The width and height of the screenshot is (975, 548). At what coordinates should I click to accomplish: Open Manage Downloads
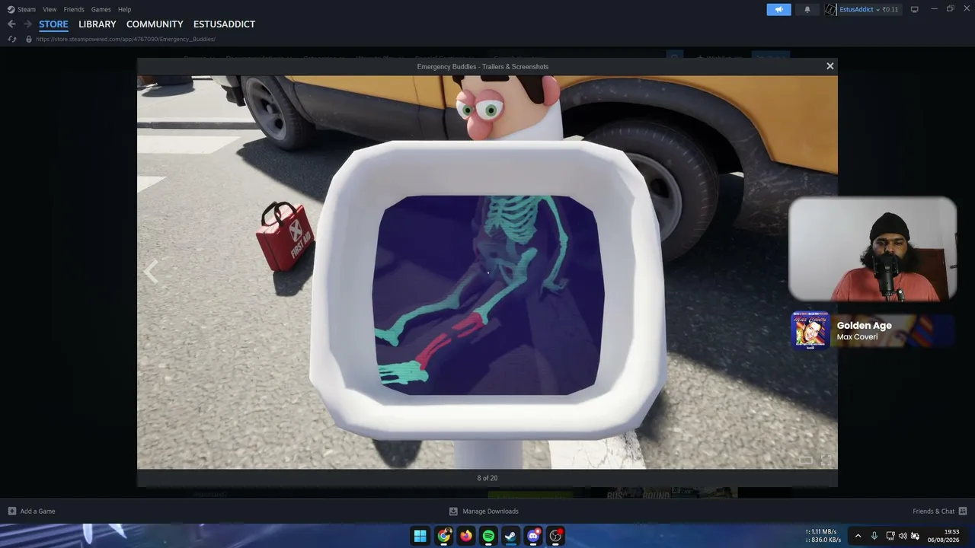click(484, 511)
